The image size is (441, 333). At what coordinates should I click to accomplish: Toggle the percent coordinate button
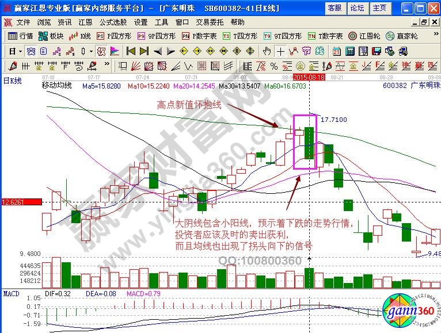point(274,66)
